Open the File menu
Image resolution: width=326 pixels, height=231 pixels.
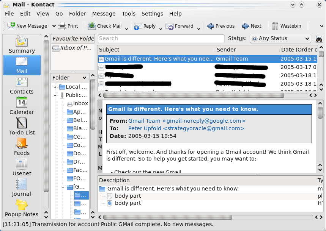9,14
